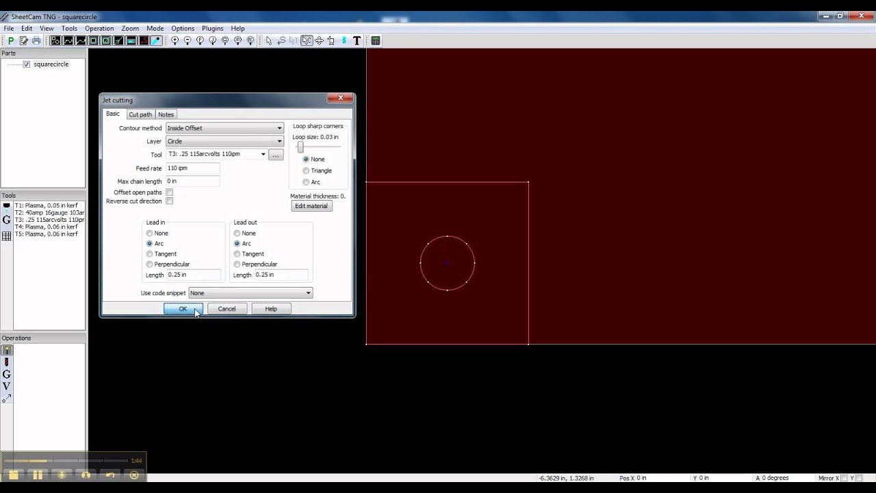Select None for Lead in

149,233
